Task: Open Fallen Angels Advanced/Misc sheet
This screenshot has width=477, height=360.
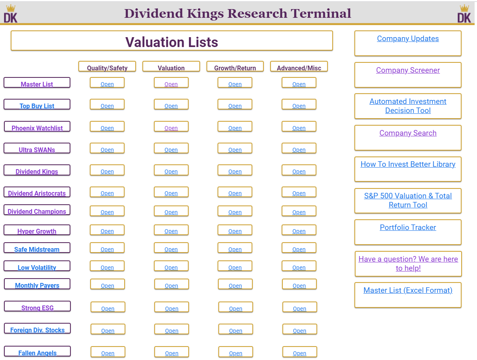Action: [x=299, y=353]
